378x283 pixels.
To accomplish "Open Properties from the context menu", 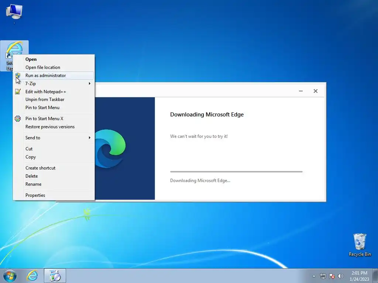I will [54, 195].
